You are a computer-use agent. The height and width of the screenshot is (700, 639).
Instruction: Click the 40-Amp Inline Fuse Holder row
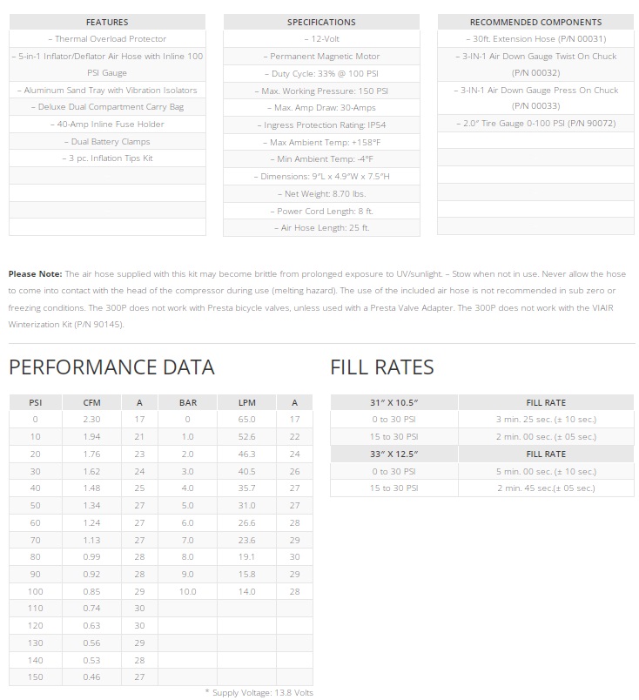[x=107, y=125]
